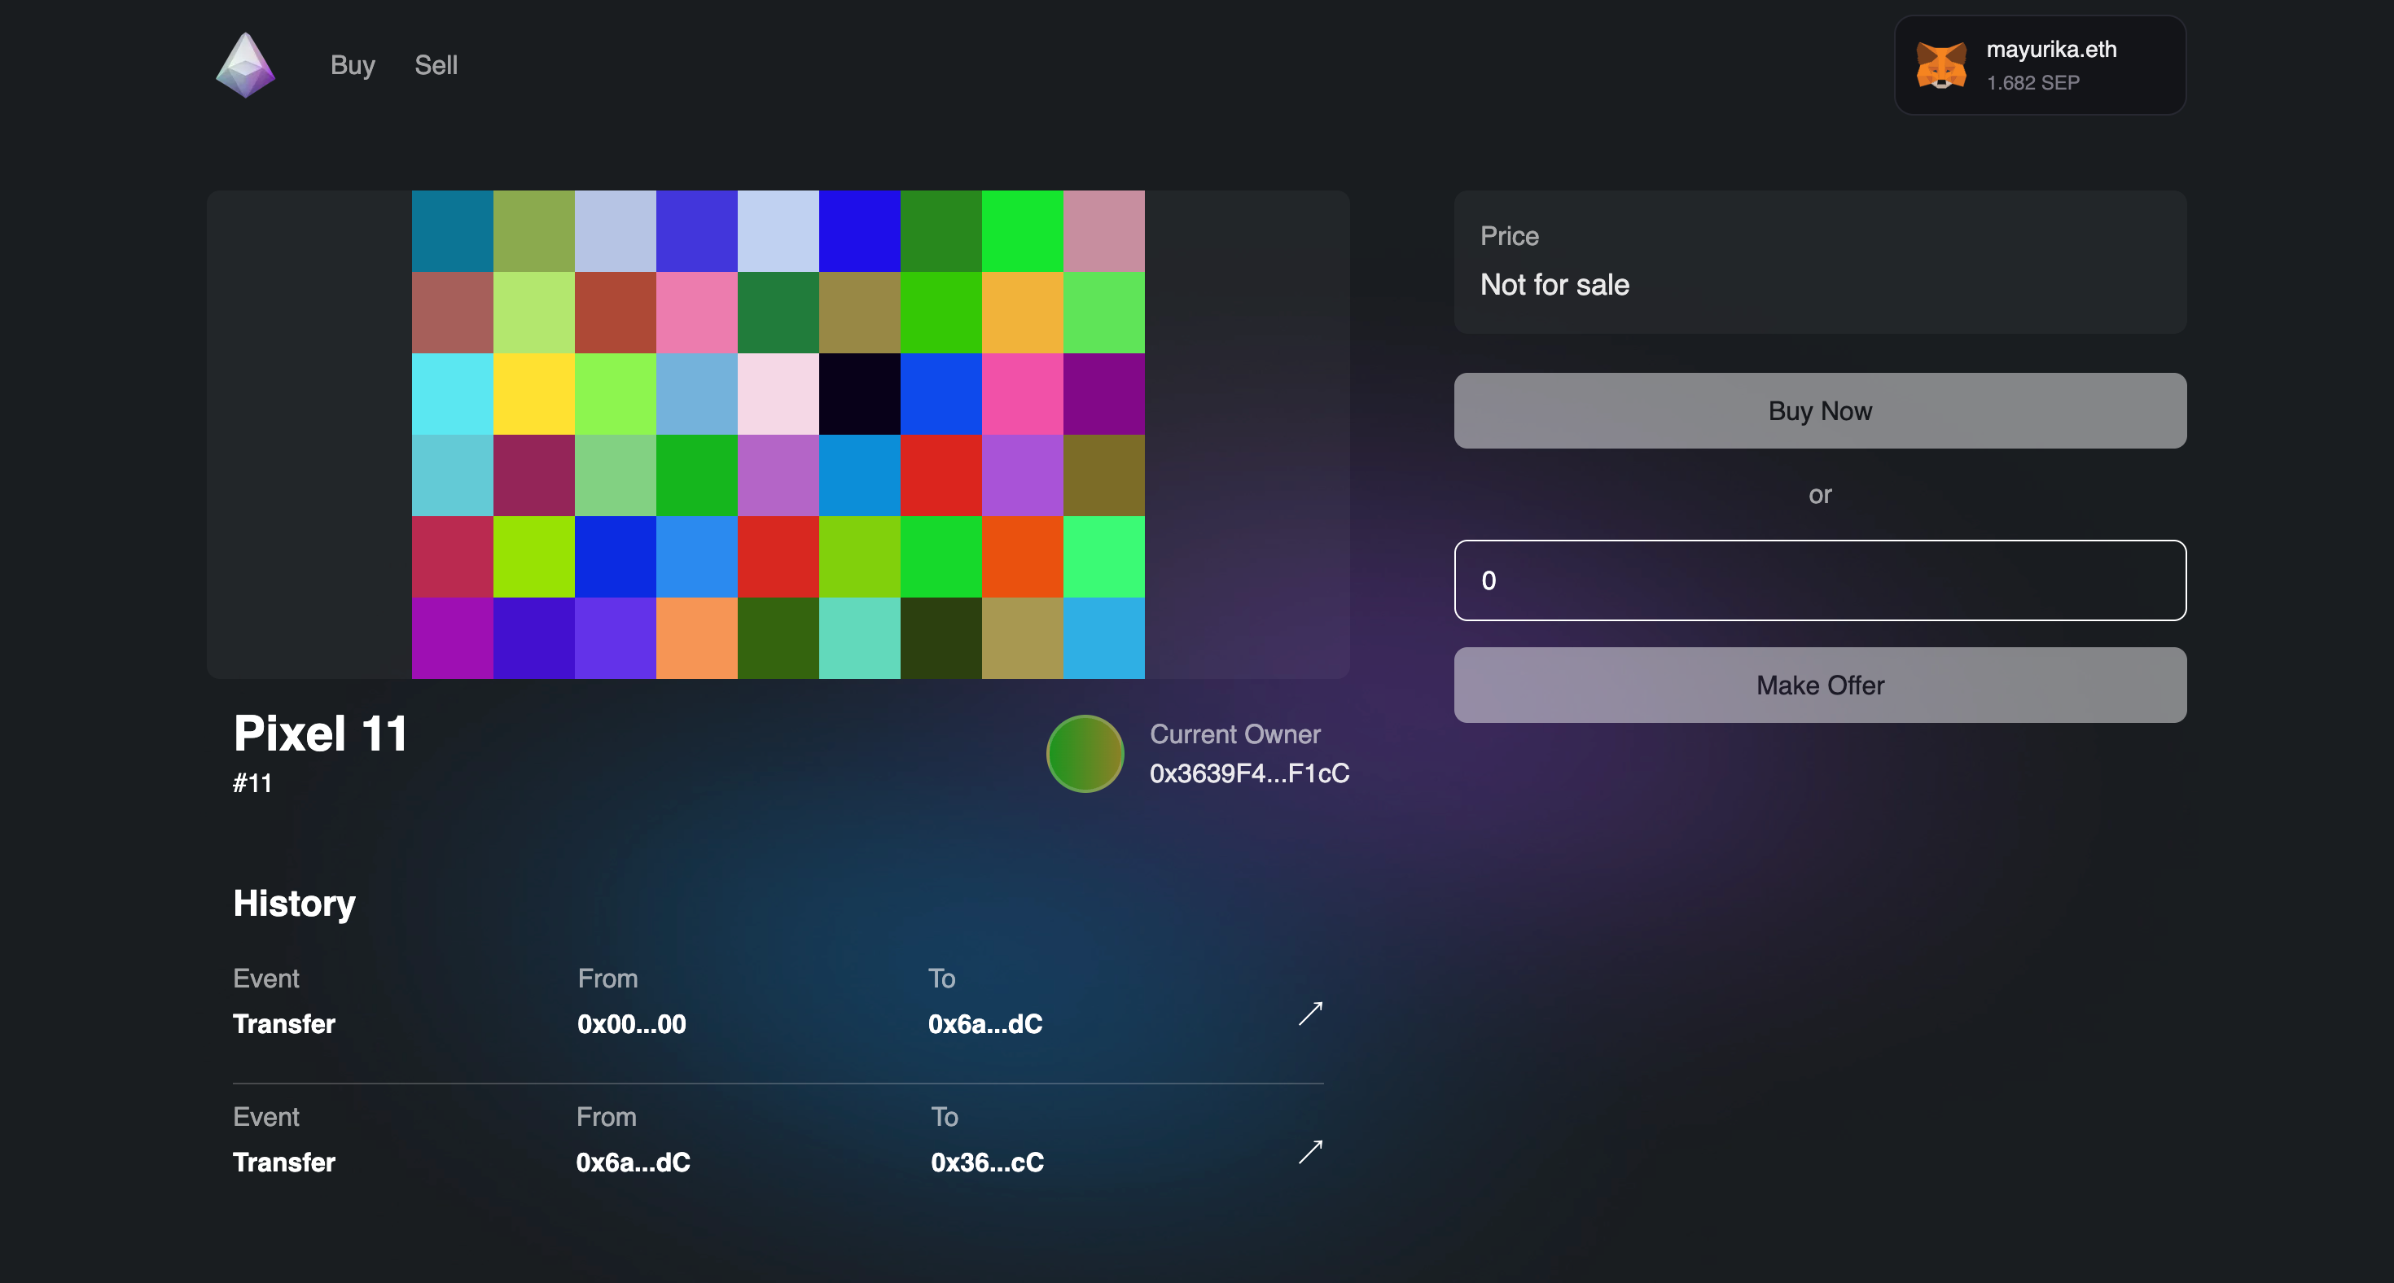Click the current owner address 0x3639F4...F1cC
Screen dimensions: 2394x1283
(1248, 773)
